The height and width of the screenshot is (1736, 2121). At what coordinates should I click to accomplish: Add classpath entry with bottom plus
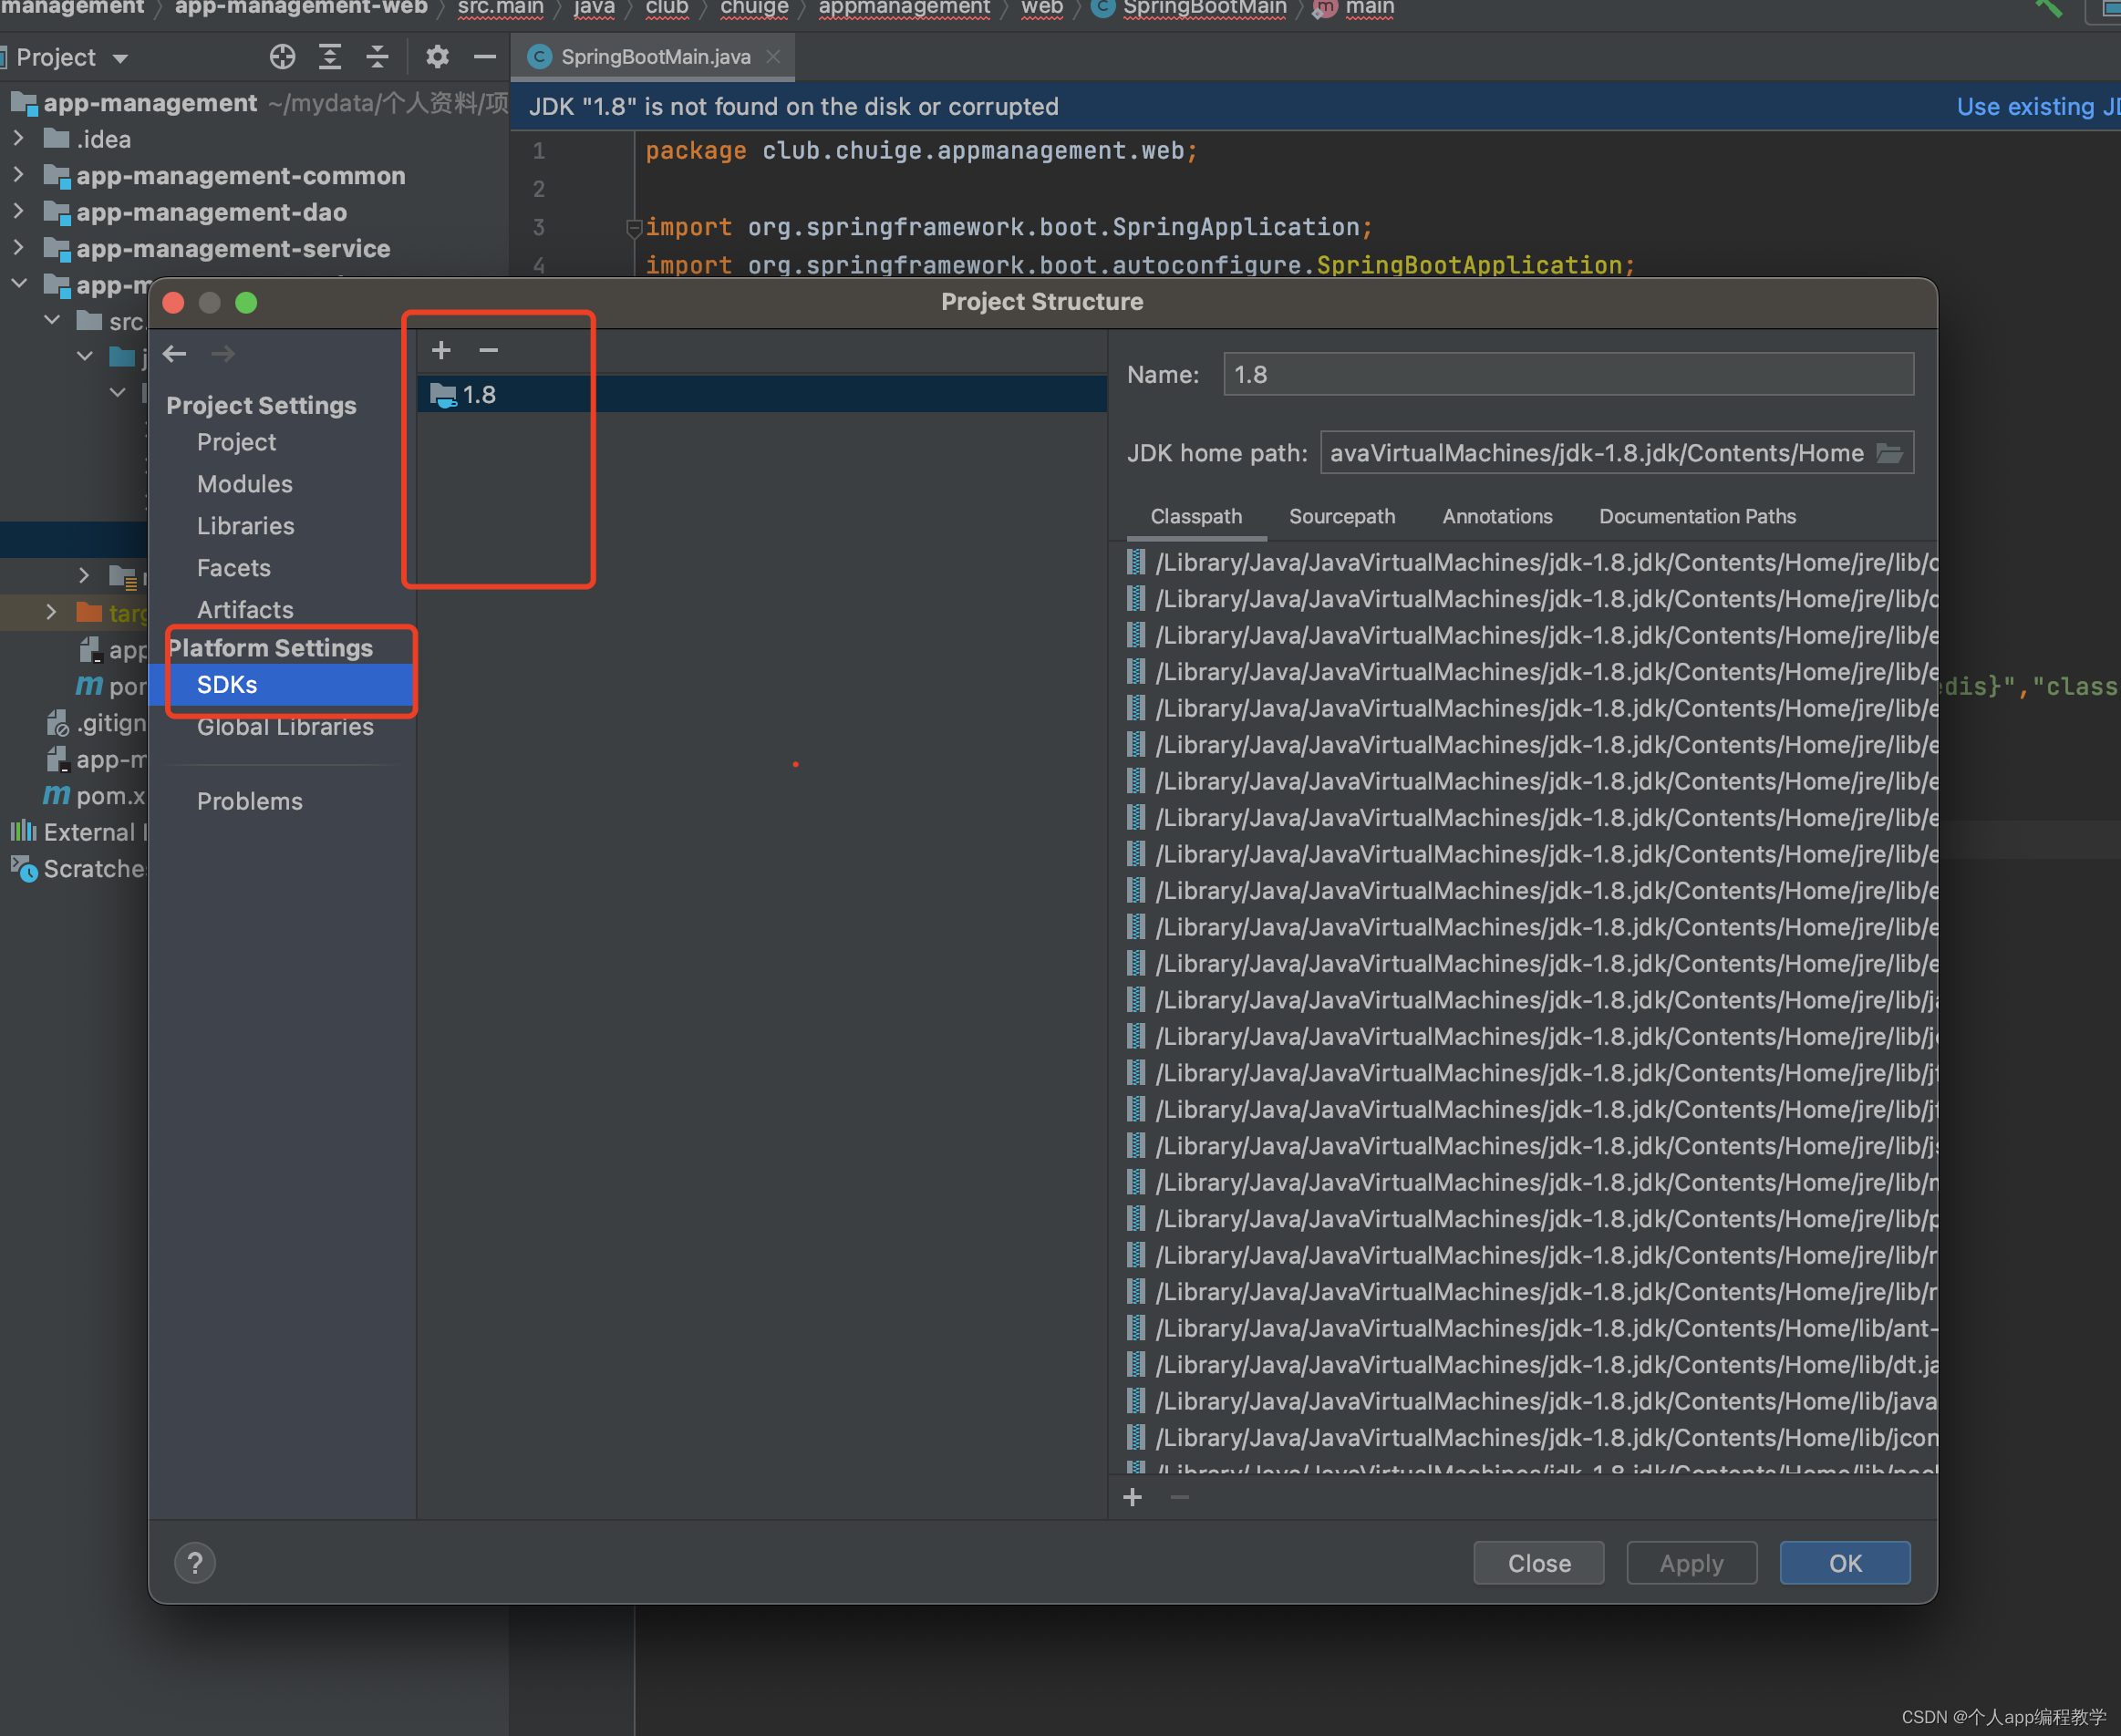[x=1132, y=1497]
